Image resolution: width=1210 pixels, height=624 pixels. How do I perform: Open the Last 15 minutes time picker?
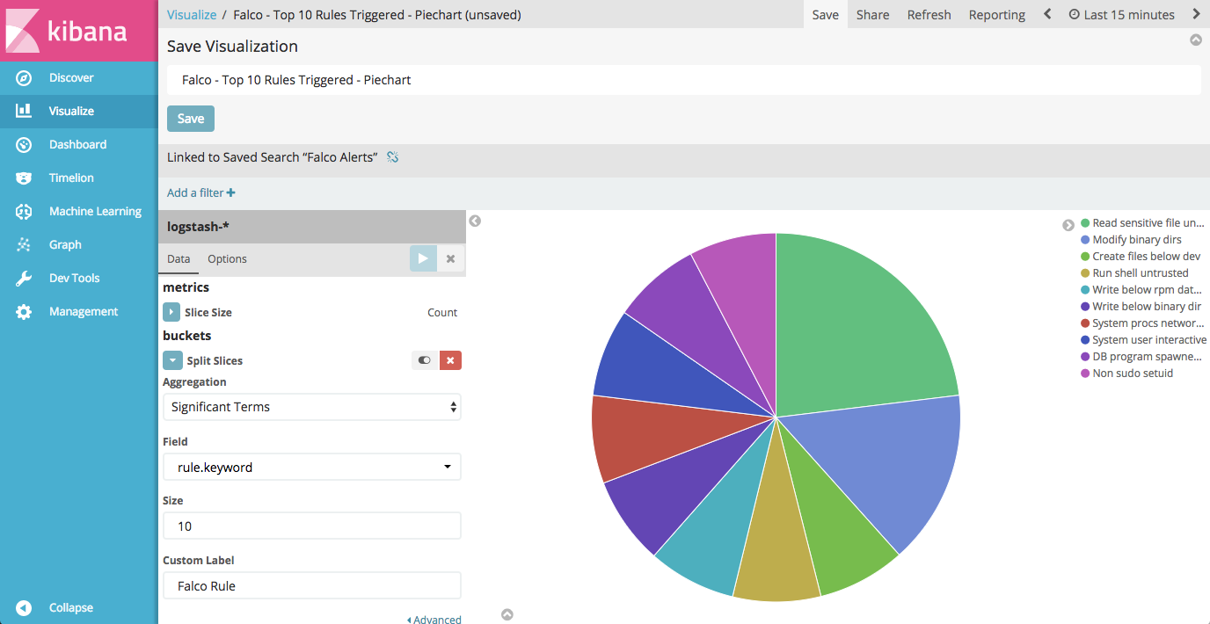tap(1121, 15)
